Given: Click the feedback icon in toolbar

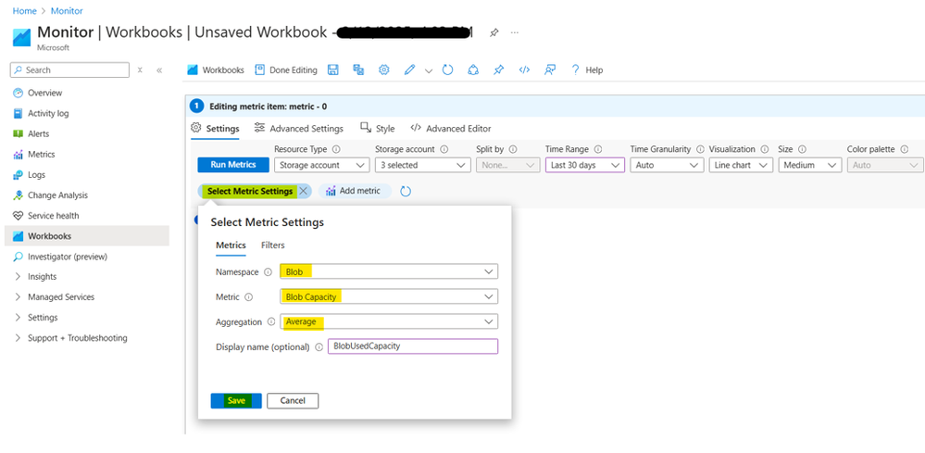Looking at the screenshot, I should [x=550, y=69].
